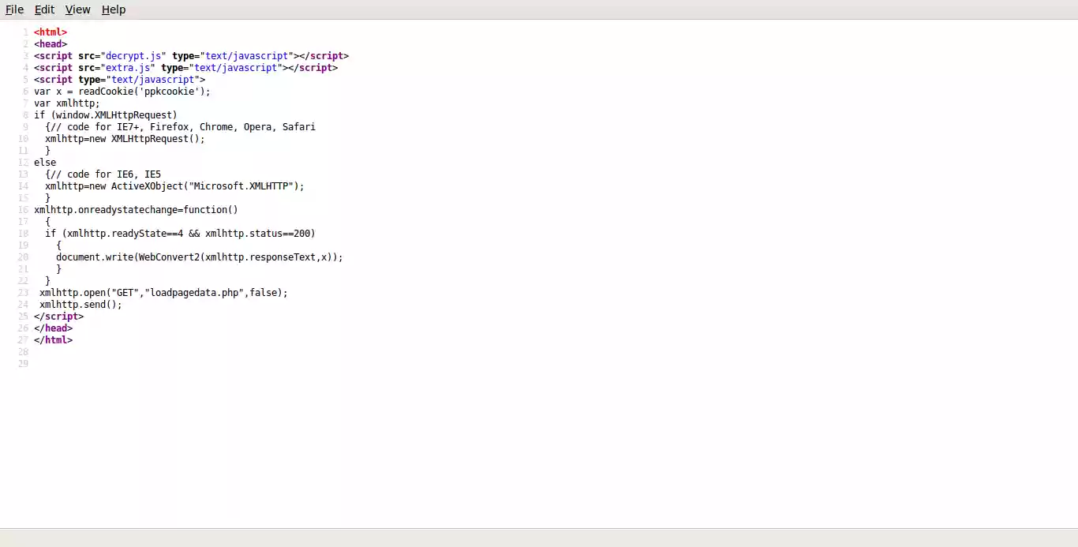
Task: Click the onreadystatechange function line
Action: pos(136,209)
